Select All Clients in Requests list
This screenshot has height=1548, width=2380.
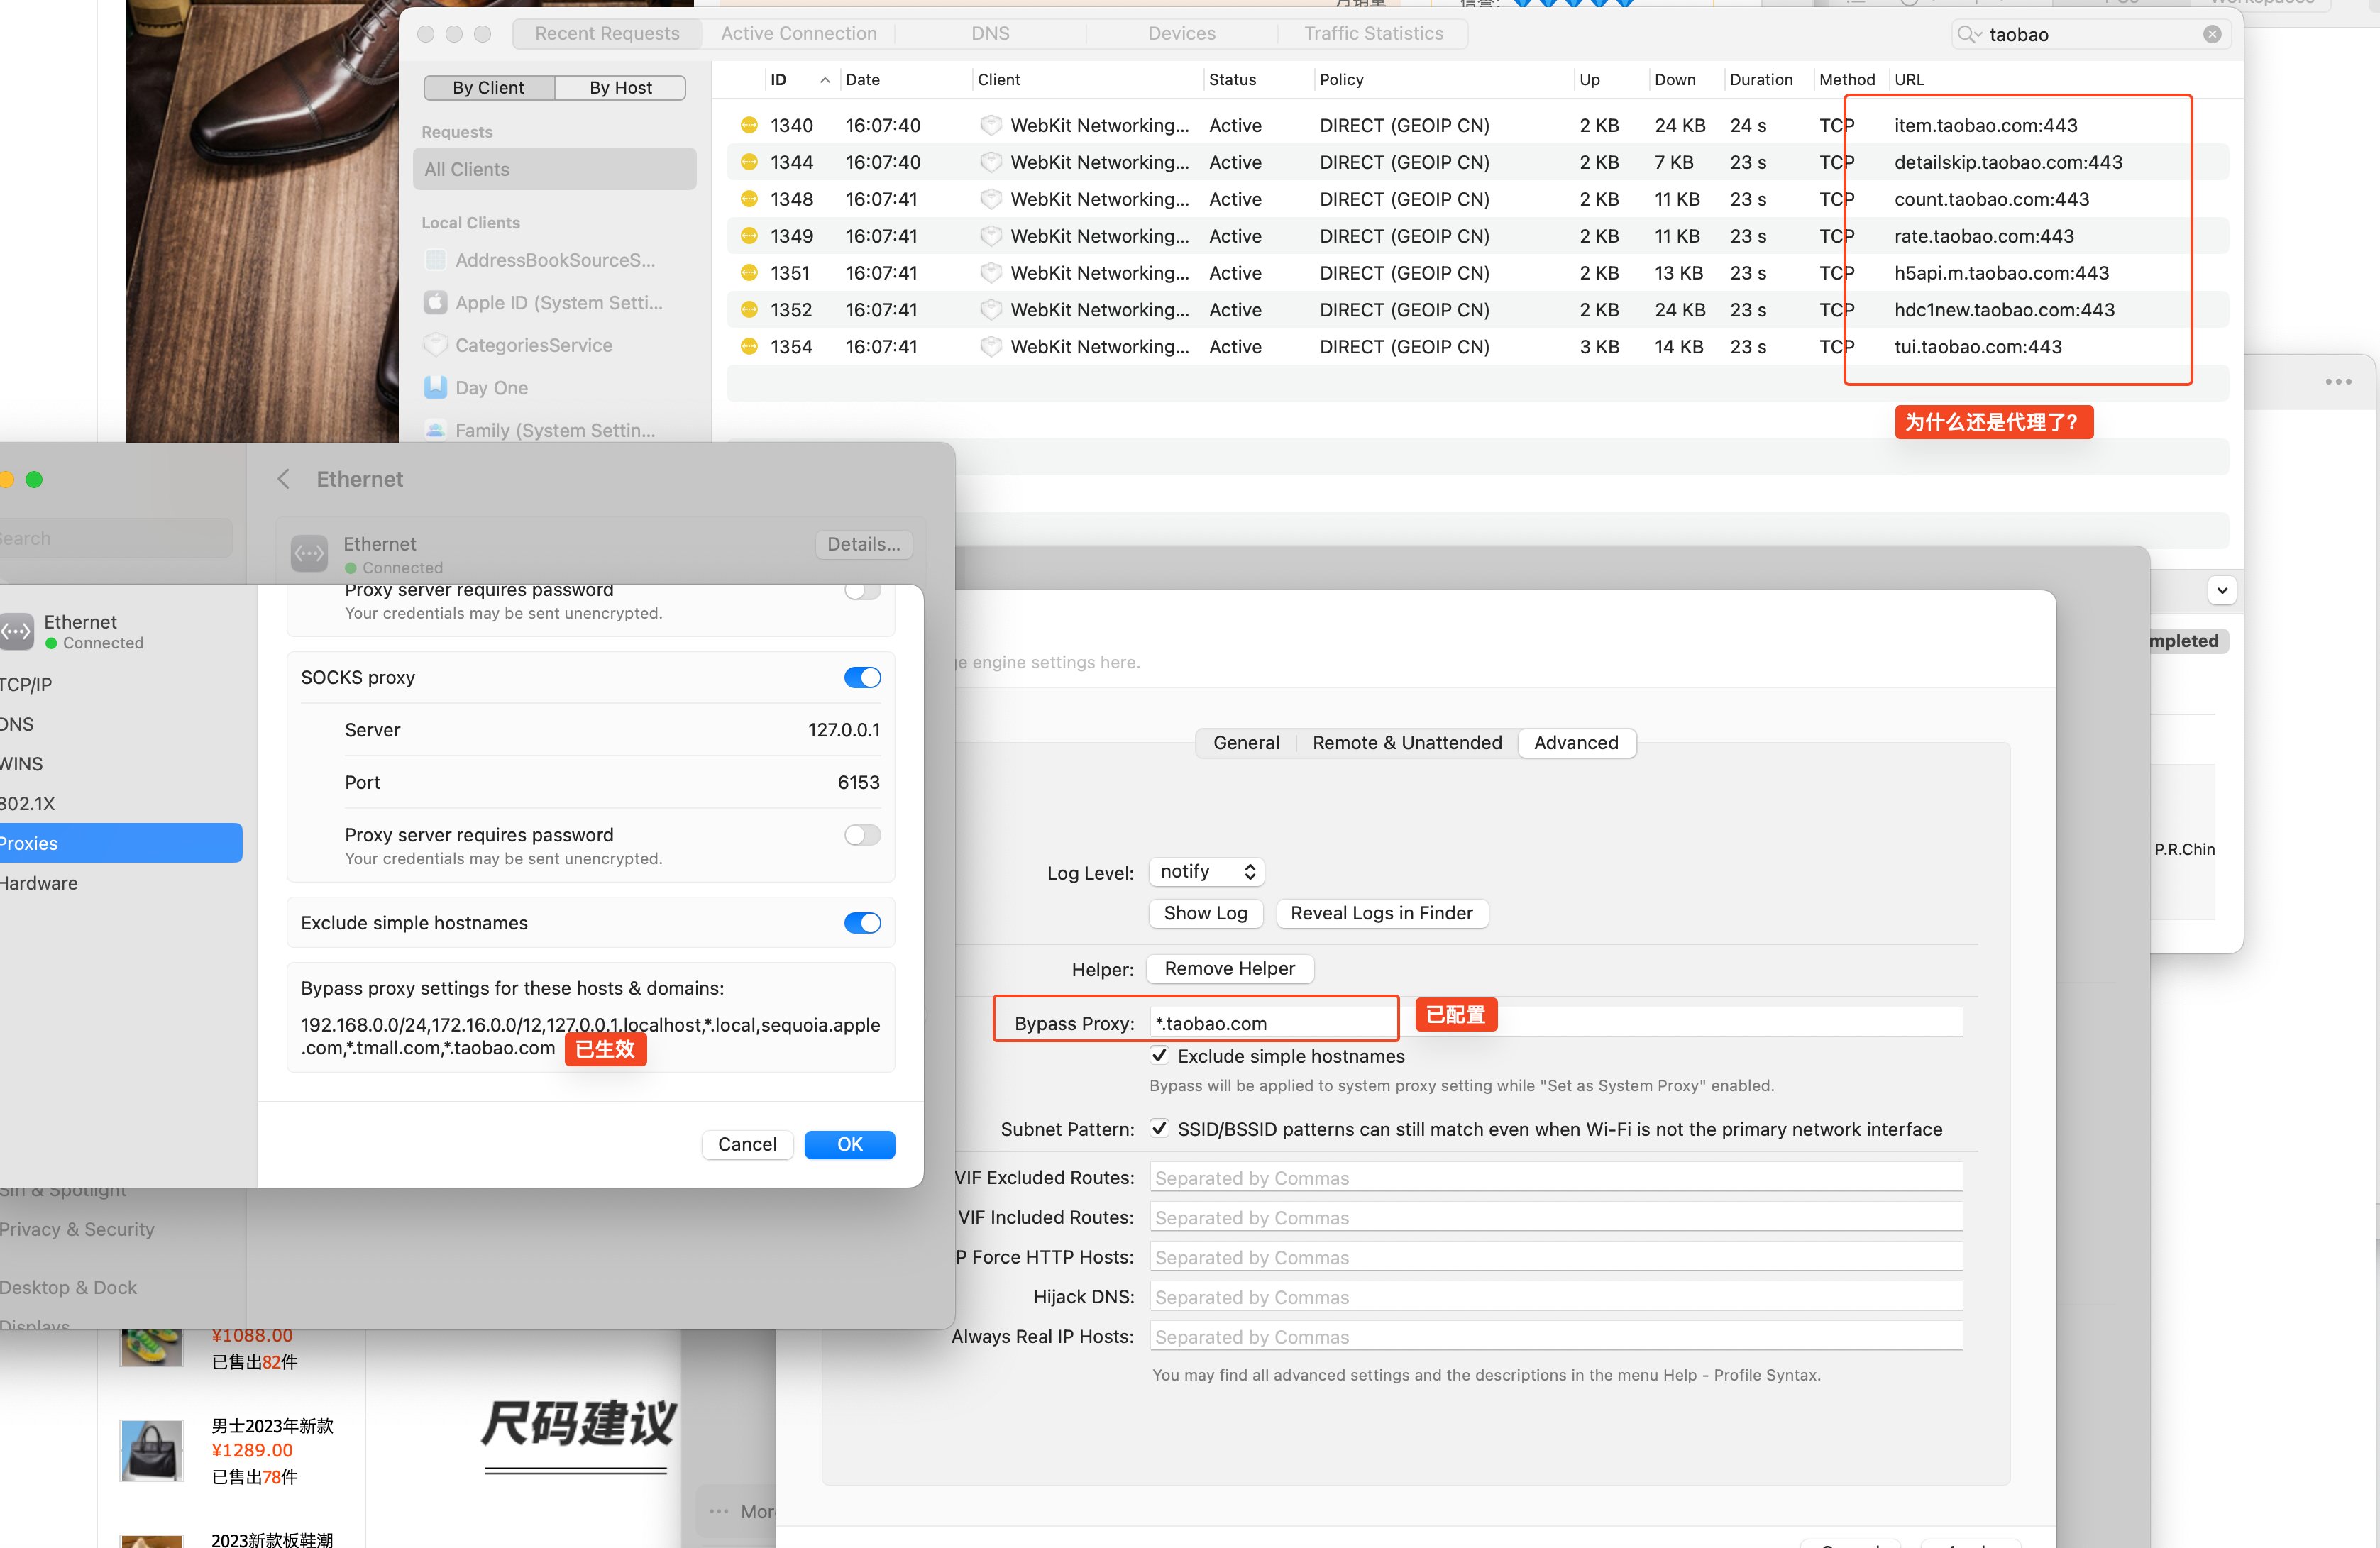[554, 169]
